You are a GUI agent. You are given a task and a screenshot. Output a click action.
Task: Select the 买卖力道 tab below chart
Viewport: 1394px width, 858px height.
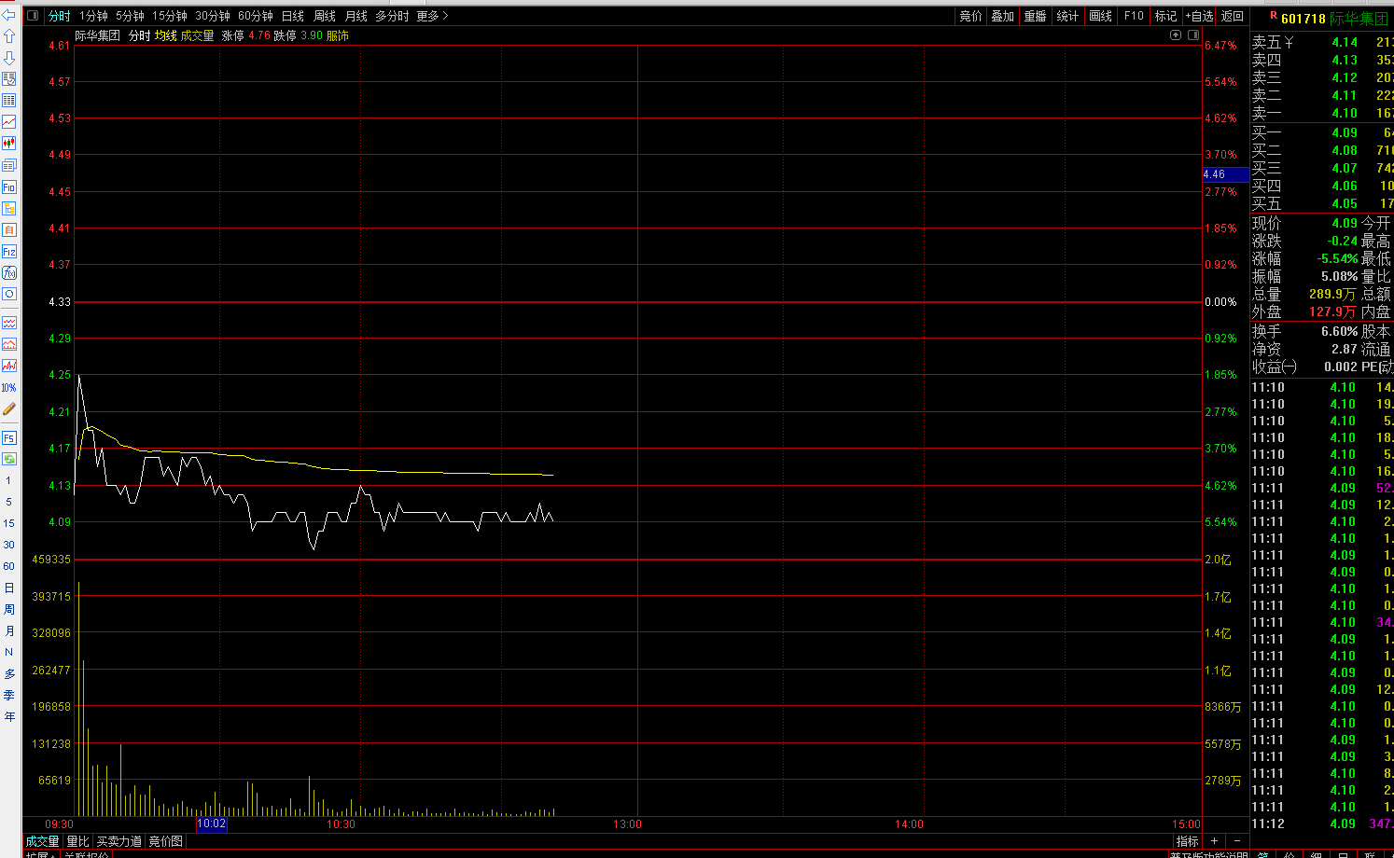click(119, 841)
